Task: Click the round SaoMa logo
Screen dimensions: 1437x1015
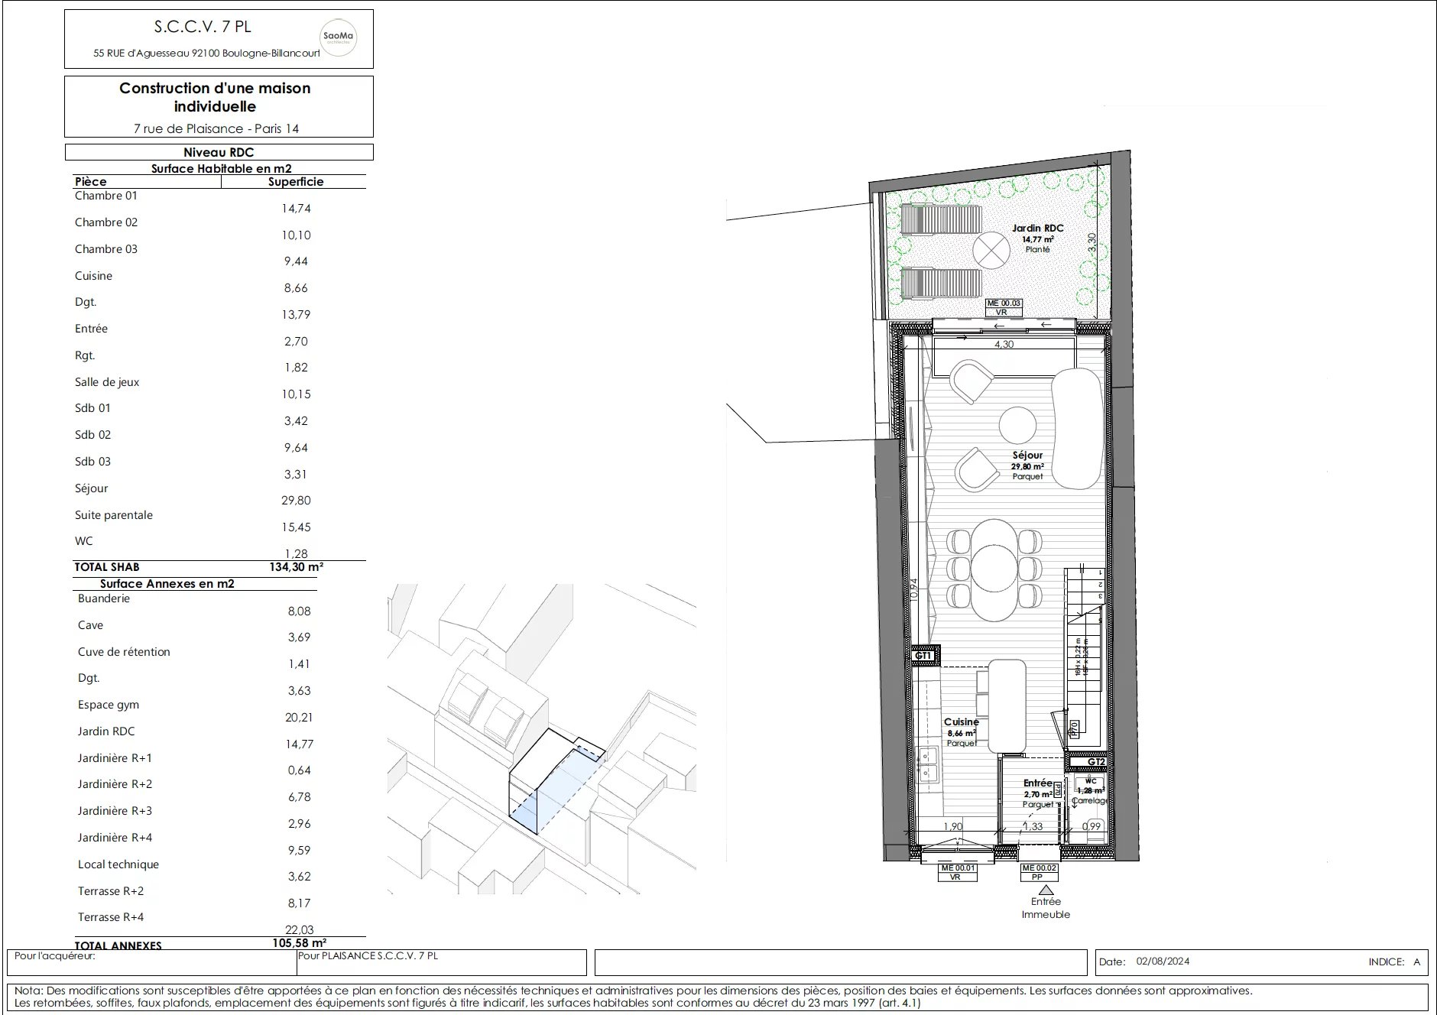Action: (x=337, y=37)
